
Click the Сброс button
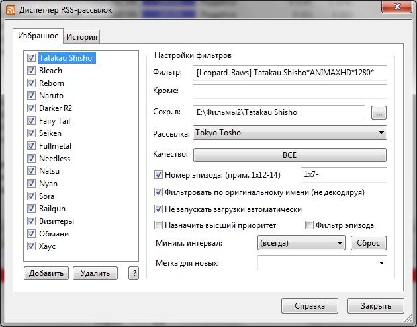pos(368,243)
